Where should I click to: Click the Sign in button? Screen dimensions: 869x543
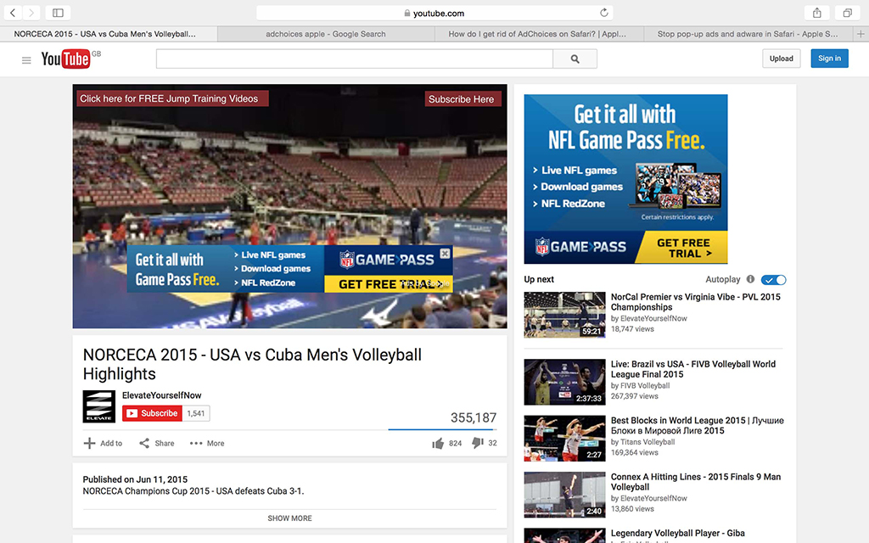coord(829,59)
